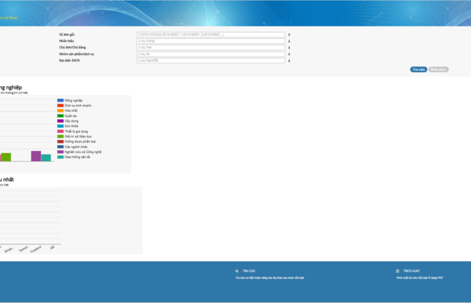The image size is (471, 303).
Task: Click info icon beside Số đơn gốc field
Action: (x=289, y=34)
